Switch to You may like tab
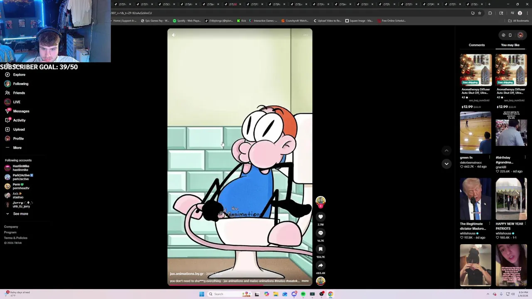 [510, 45]
